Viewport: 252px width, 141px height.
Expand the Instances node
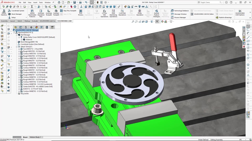click(x=22, y=40)
